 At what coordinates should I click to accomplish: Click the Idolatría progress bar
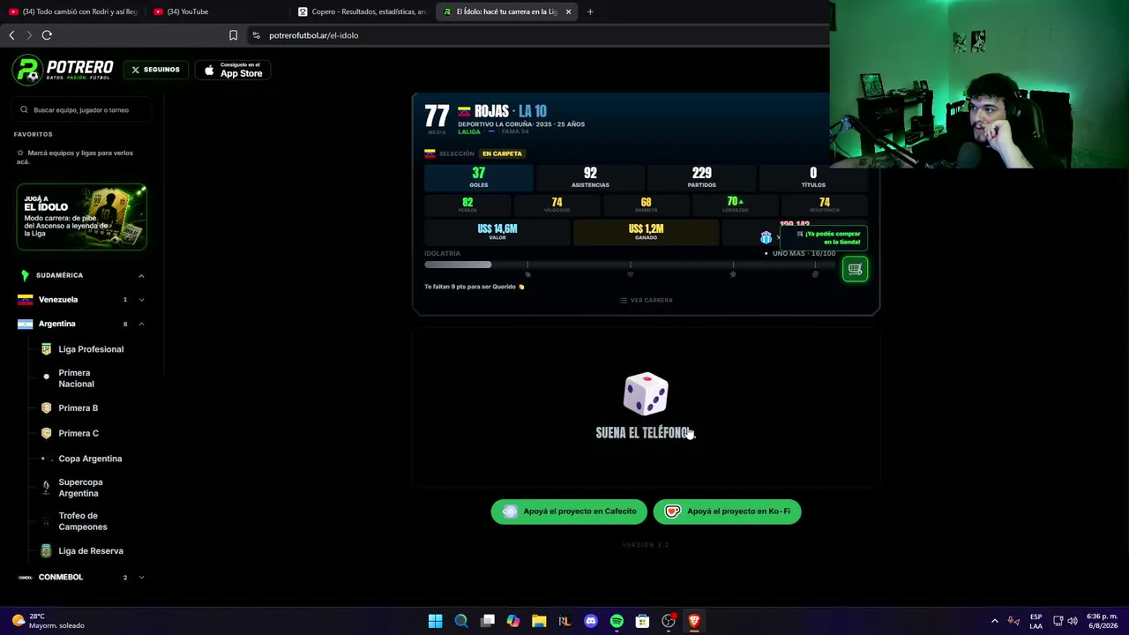630,265
